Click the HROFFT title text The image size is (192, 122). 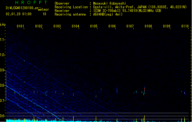[31, 2]
